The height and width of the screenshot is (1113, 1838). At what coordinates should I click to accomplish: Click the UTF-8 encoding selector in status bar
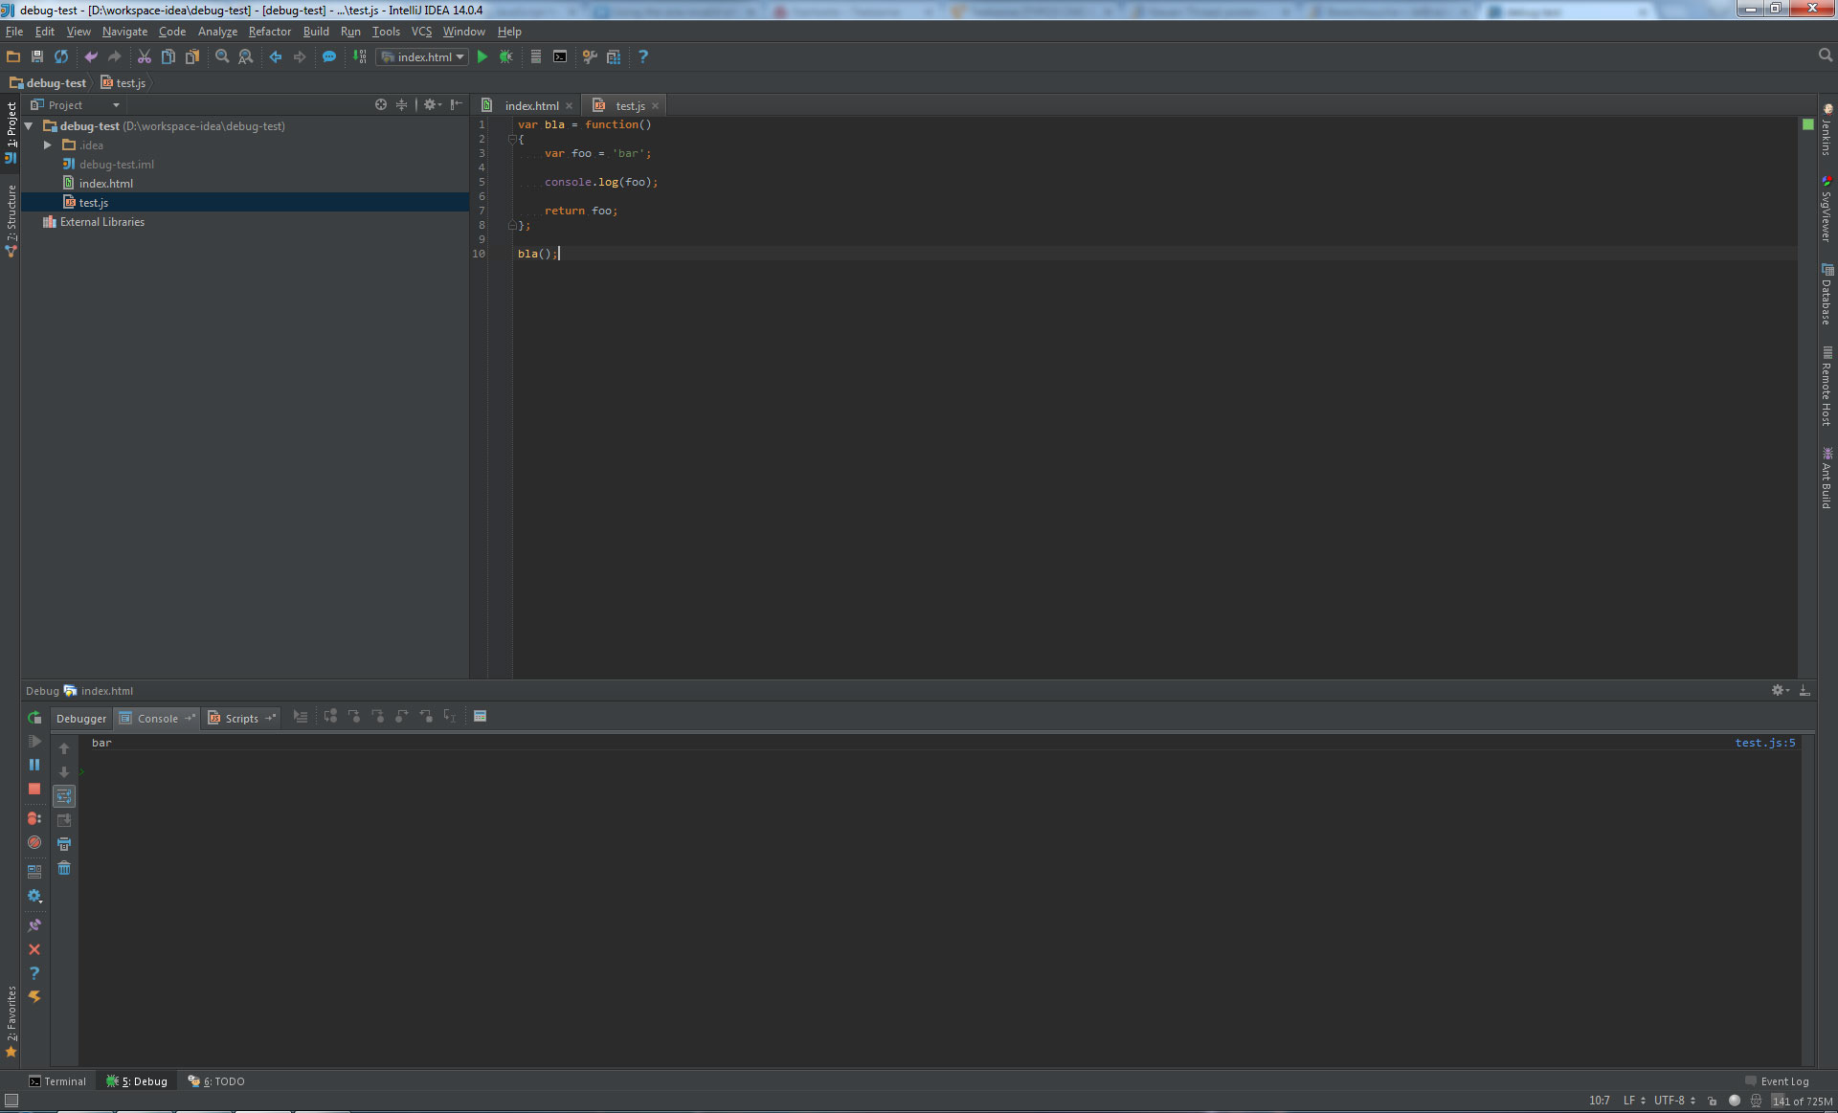1674,1101
